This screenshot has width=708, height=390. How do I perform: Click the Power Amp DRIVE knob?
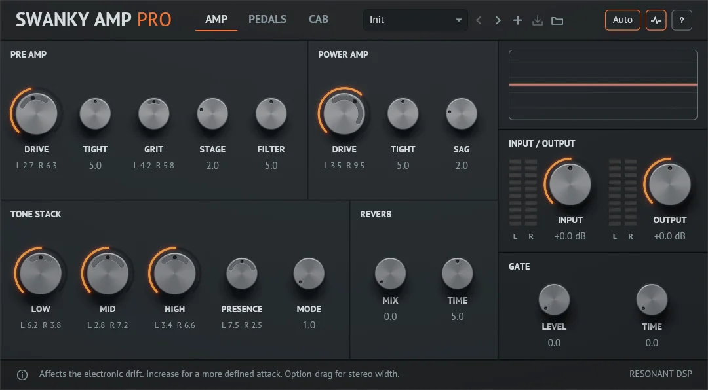pos(344,114)
